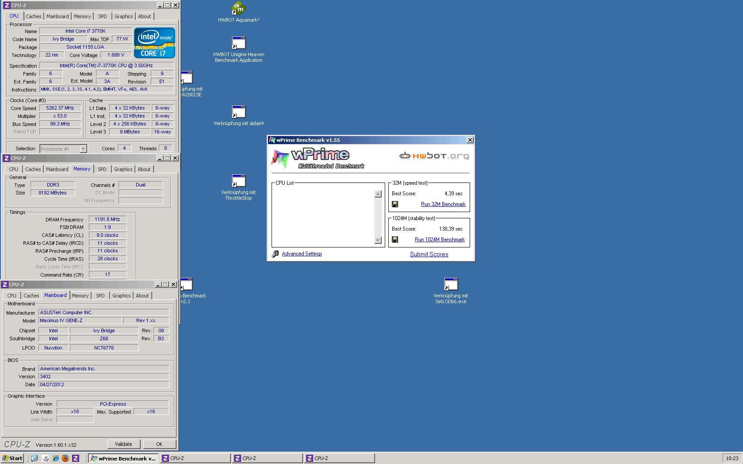743x464 pixels.
Task: Select Caches tab in bottom CPU-Z window
Action: click(x=31, y=296)
